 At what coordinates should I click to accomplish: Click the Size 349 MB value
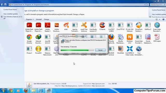point(114,84)
